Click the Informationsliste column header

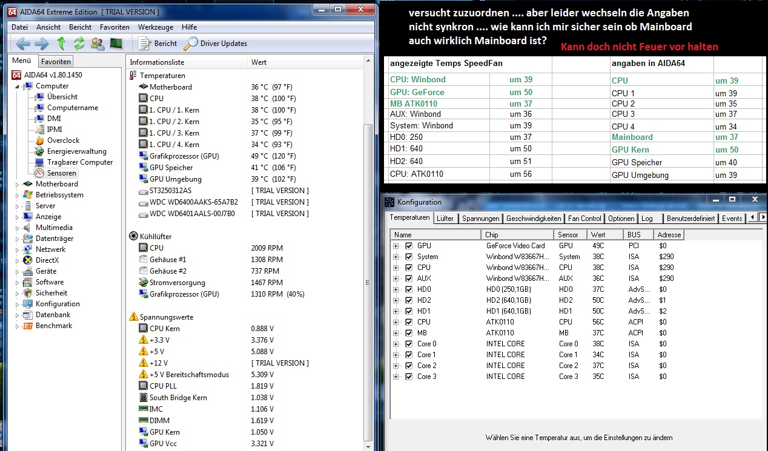click(187, 62)
